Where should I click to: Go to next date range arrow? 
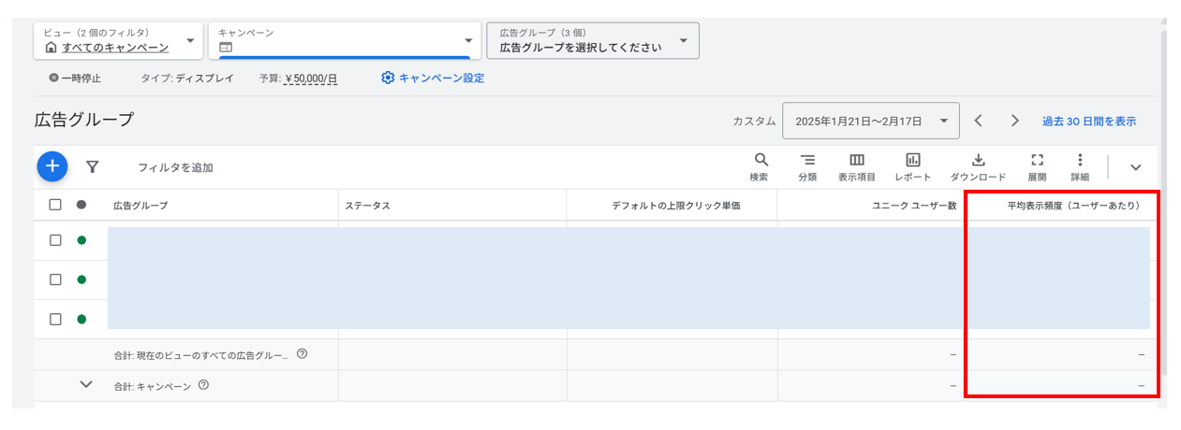point(1015,121)
